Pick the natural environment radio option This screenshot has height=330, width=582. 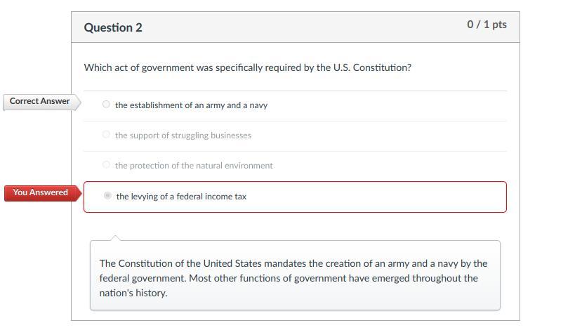pos(106,165)
